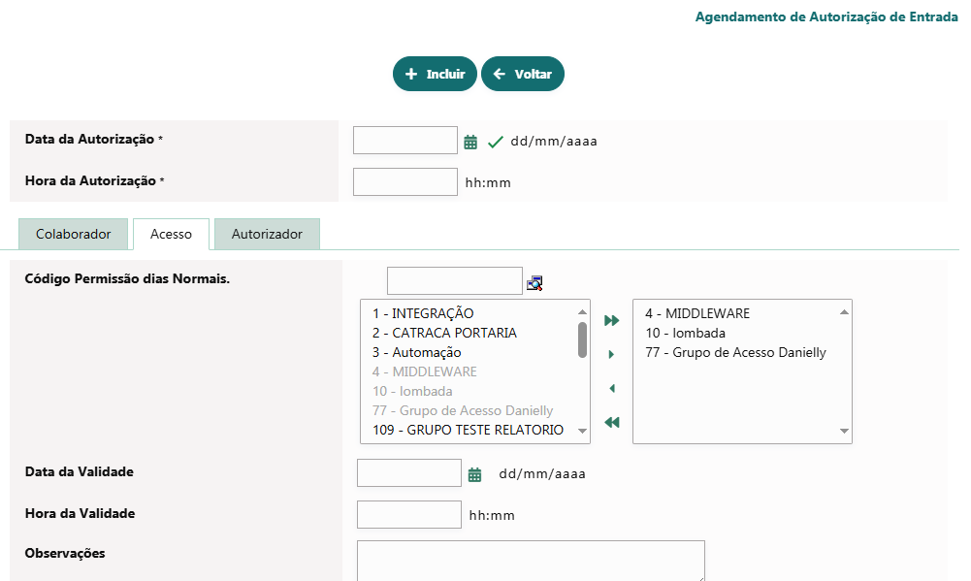Viewport: 971px width, 581px height.
Task: Click the Incluir button
Action: pyautogui.click(x=435, y=74)
